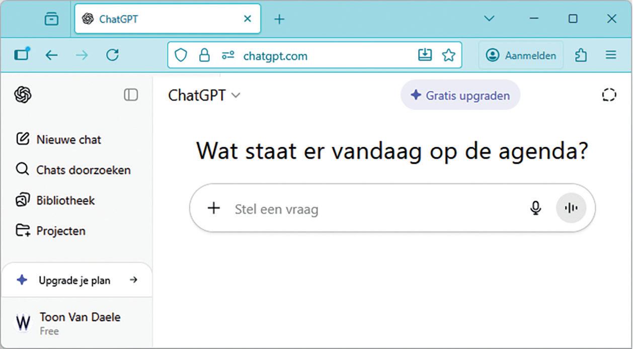
Task: Open the Firefox View icon in tab bar
Action: coord(51,19)
